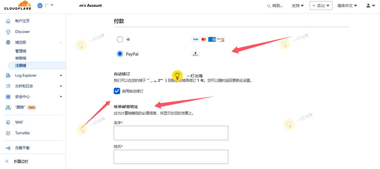380x169 pixels.
Task: Click the search magnifier beside 转到
Action: pyautogui.click(x=269, y=5)
